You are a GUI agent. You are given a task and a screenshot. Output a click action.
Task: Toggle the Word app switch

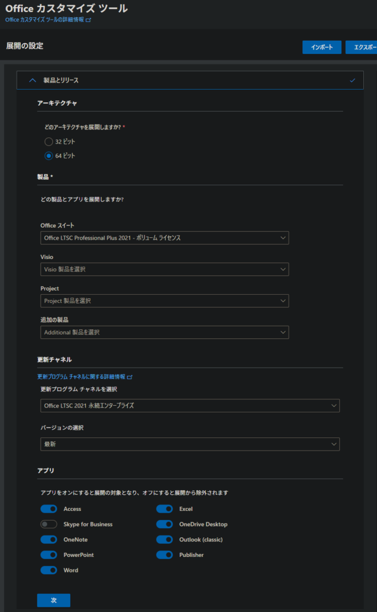[49, 570]
